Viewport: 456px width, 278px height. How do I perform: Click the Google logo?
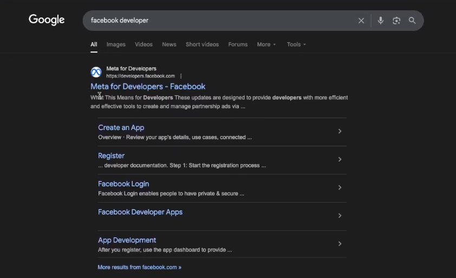point(47,20)
